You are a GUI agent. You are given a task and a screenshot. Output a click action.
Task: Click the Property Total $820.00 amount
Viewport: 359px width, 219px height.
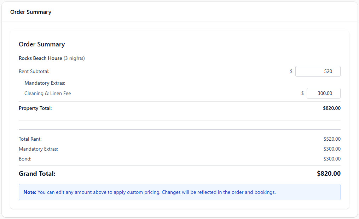[x=331, y=108]
